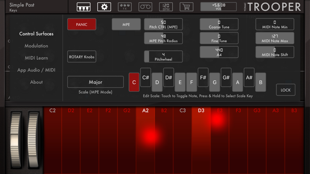Open the App Audio / MIDI page

[36, 70]
